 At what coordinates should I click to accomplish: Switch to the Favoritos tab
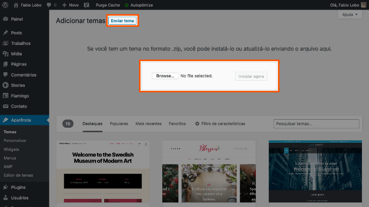point(177,124)
